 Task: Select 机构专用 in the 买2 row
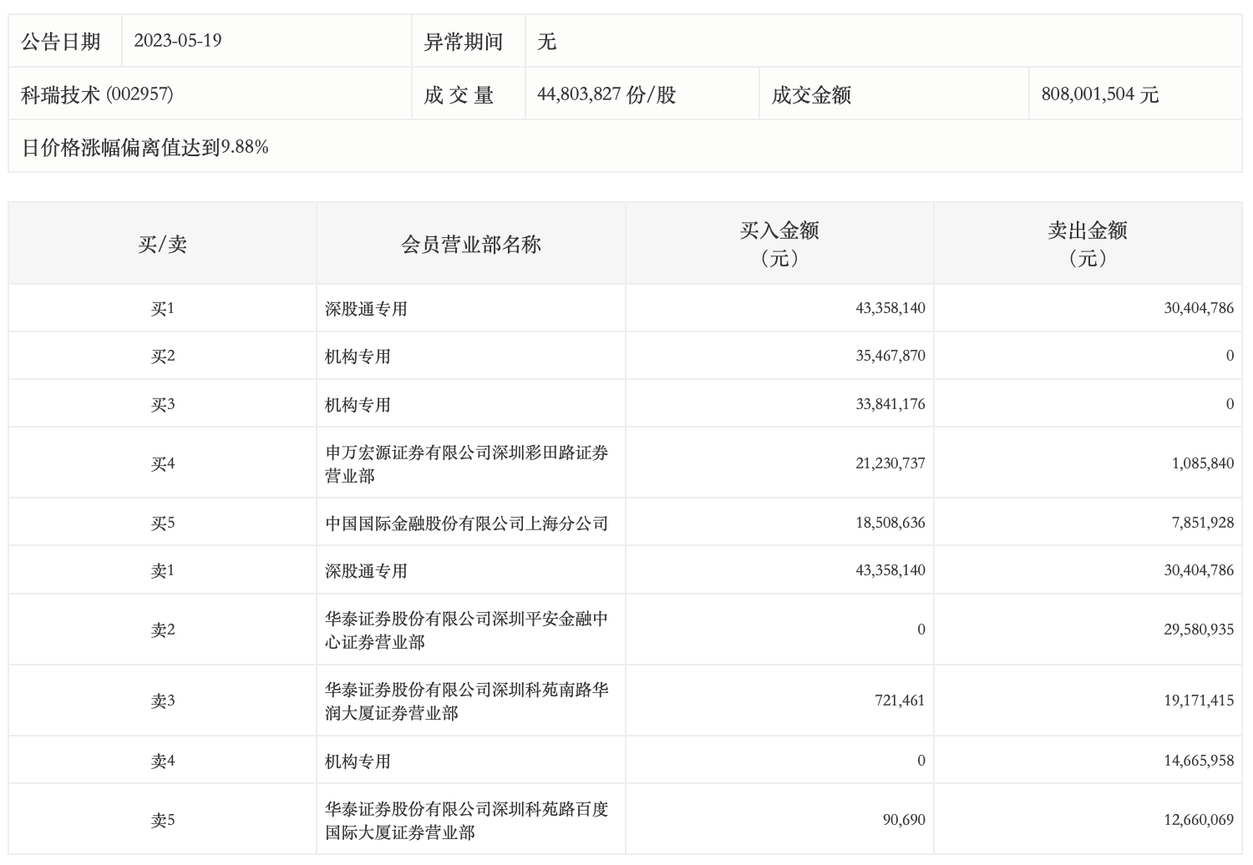click(358, 357)
